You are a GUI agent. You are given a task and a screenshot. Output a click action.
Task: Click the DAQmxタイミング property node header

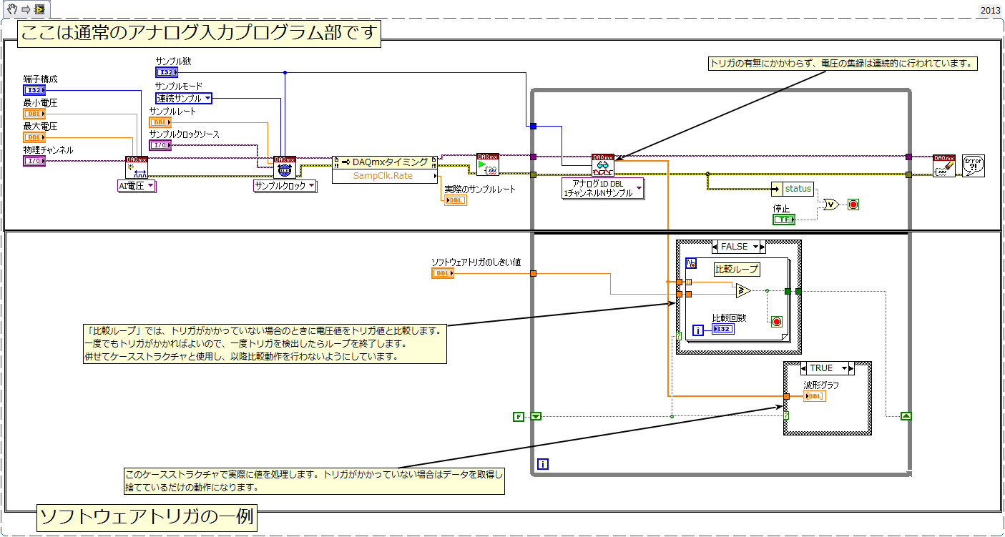coord(385,162)
